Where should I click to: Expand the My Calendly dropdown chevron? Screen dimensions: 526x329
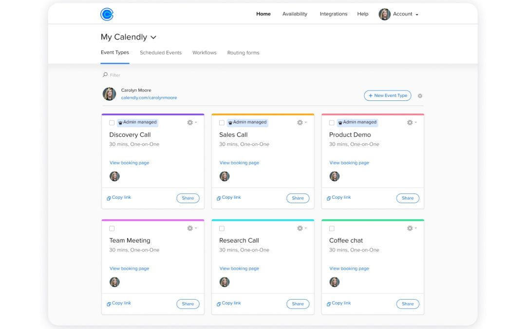coord(153,37)
